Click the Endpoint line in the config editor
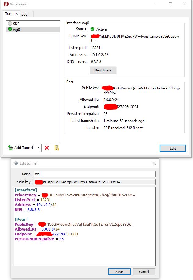The height and width of the screenshot is (280, 193). 46,234
